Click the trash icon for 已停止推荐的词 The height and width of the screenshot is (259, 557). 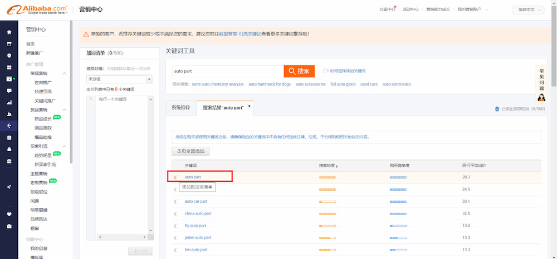(x=497, y=109)
